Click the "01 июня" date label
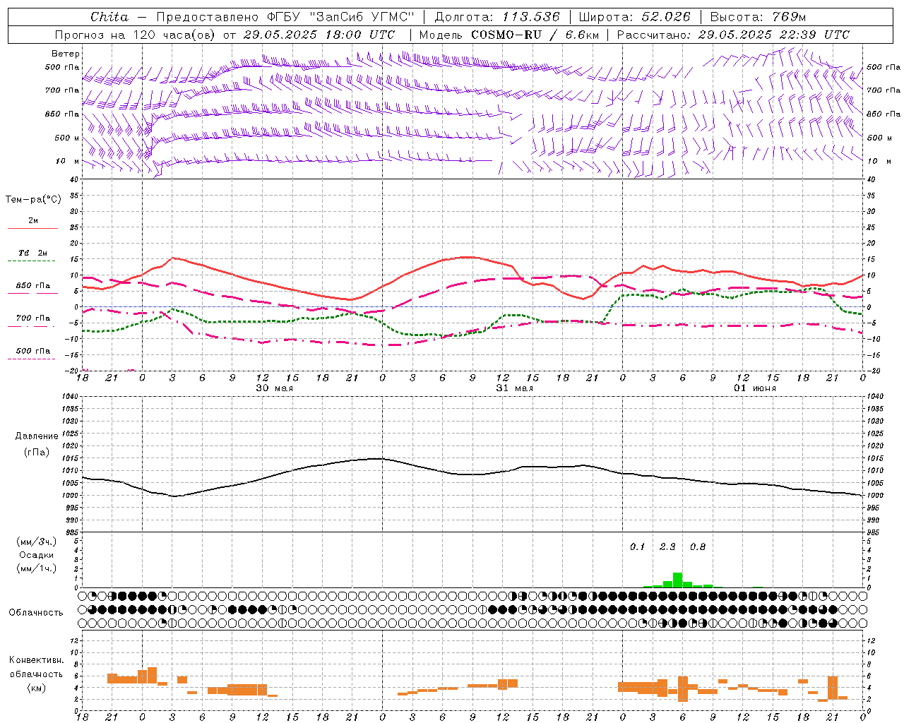The image size is (904, 723). [x=754, y=388]
